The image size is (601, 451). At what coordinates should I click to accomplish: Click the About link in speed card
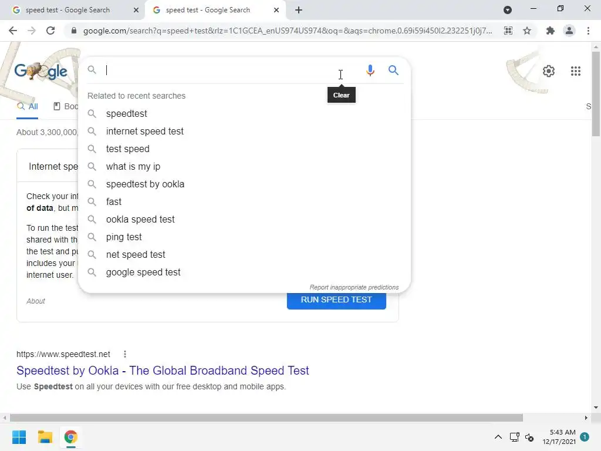36,301
